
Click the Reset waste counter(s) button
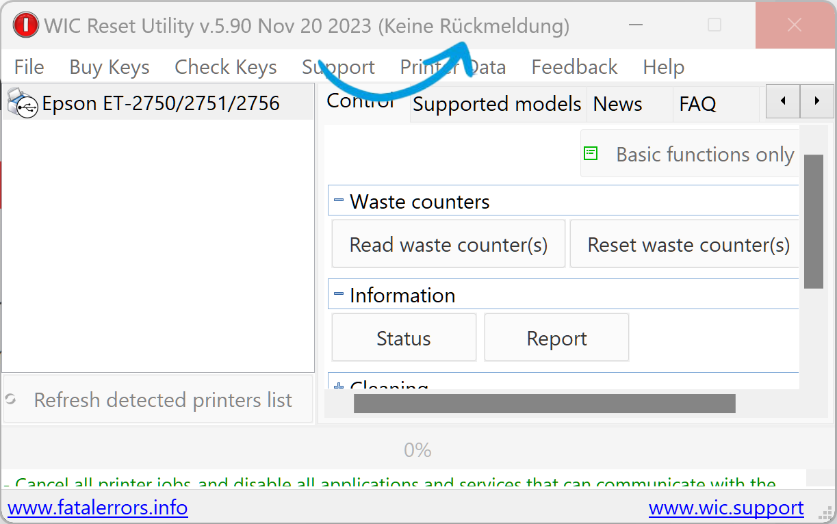(684, 244)
